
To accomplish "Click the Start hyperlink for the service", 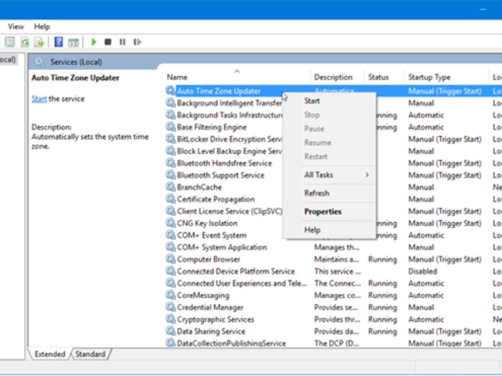I will 38,99.
